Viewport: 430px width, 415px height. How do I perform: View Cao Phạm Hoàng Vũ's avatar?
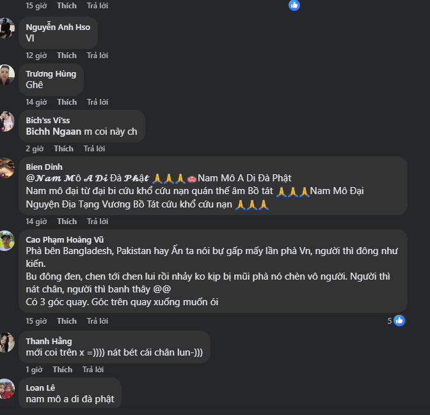click(6, 241)
